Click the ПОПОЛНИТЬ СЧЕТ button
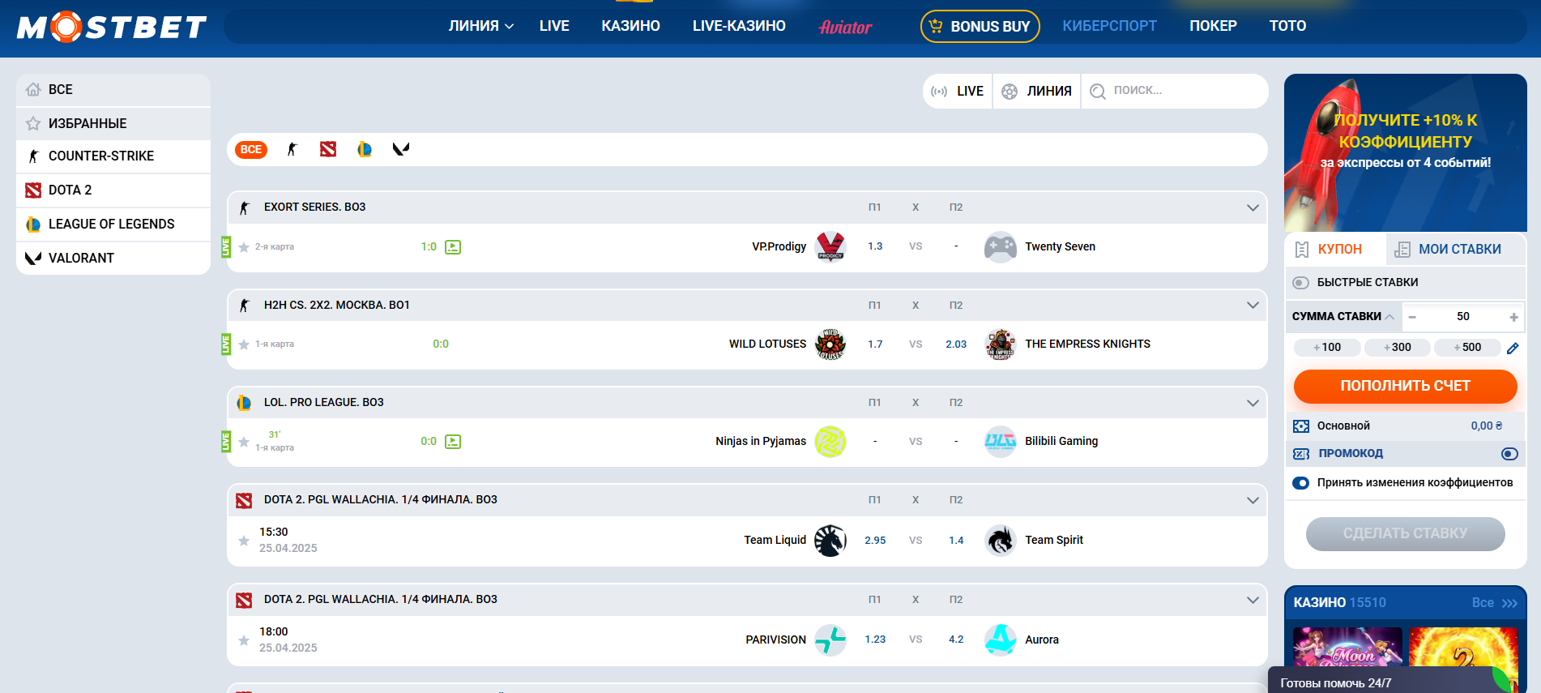Image resolution: width=1541 pixels, height=693 pixels. pos(1405,386)
